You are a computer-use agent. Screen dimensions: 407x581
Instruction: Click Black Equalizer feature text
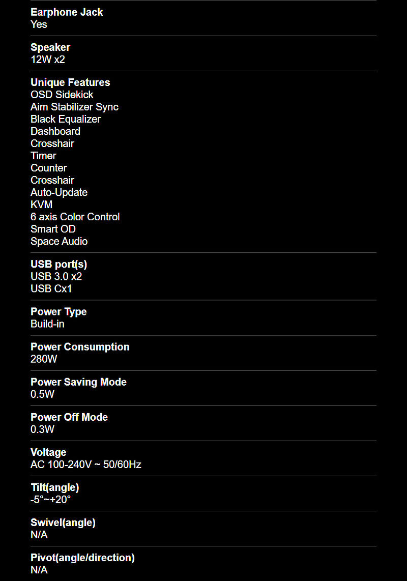point(66,119)
